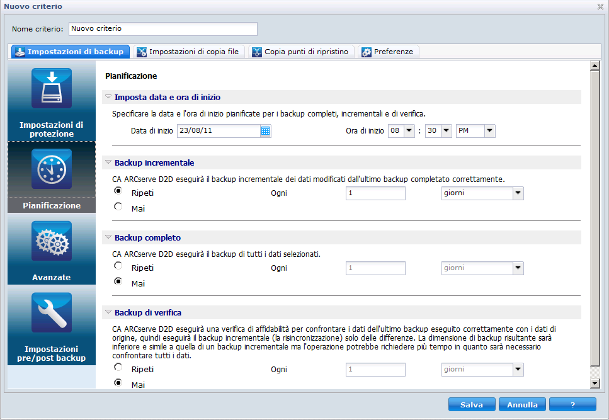Click the Impostazioni di copia file tab icon
Viewport: 609px width, 420px height.
[x=141, y=52]
